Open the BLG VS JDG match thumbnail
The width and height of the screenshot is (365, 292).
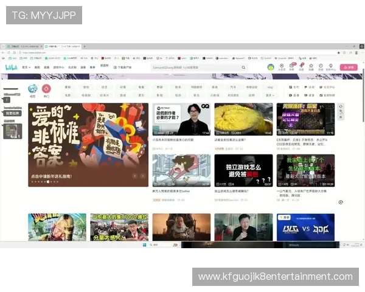click(305, 228)
